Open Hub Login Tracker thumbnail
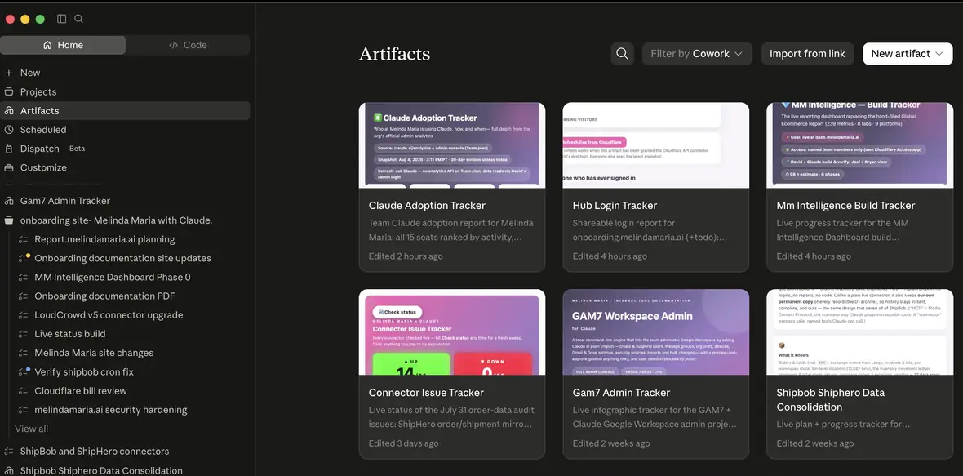Viewport: 963px width, 476px height. tap(656, 145)
